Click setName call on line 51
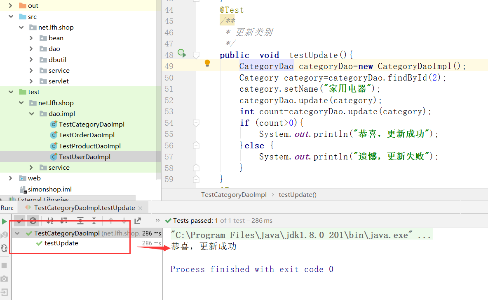The width and height of the screenshot is (488, 300). pos(301,89)
